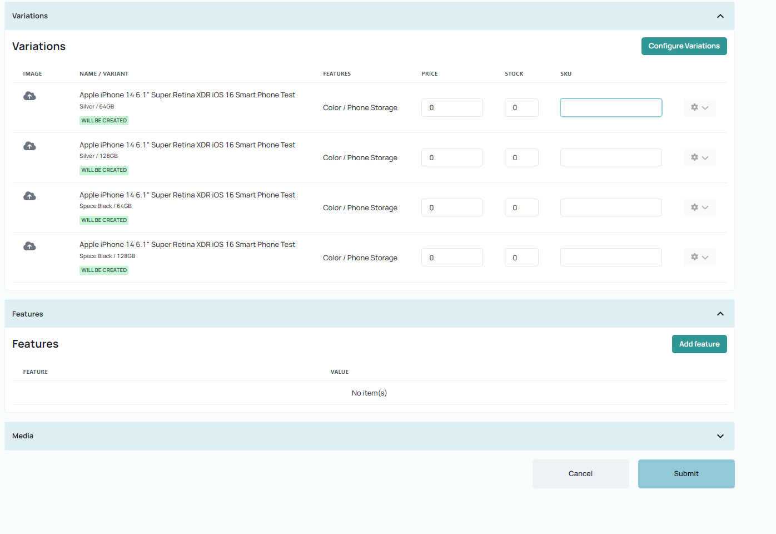Focus SKU field for Space Black / 128GB
776x534 pixels.
611,257
